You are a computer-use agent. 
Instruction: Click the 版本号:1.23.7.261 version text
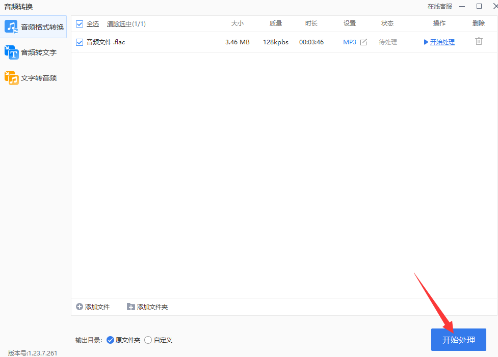[x=33, y=353]
